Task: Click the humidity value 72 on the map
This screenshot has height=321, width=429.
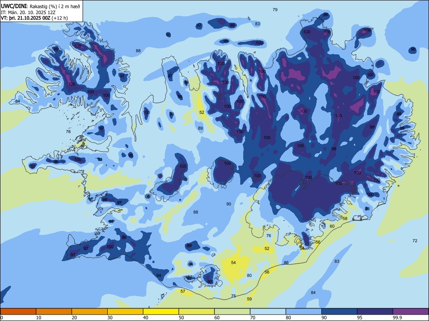Action: tap(415, 241)
